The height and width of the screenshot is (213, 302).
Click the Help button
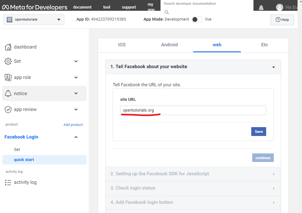point(282,20)
